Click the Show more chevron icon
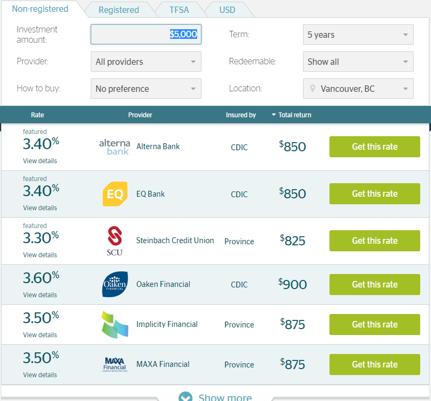 pyautogui.click(x=186, y=397)
